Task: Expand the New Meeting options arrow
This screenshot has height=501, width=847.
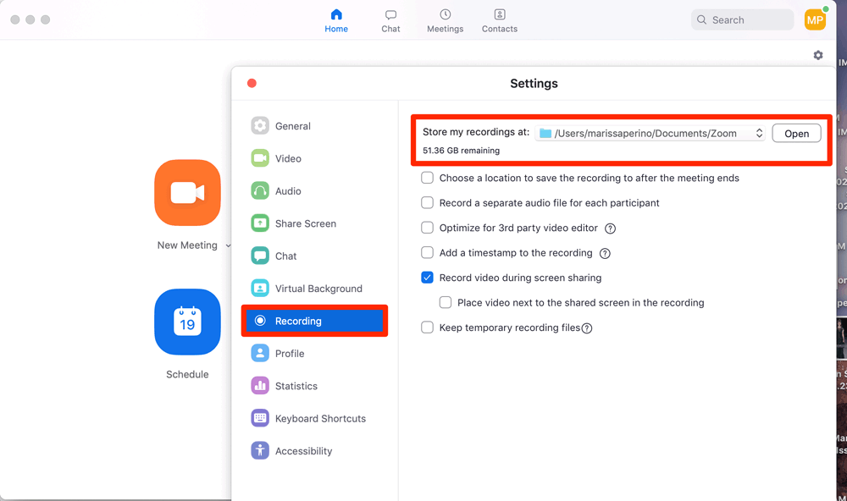Action: click(228, 245)
